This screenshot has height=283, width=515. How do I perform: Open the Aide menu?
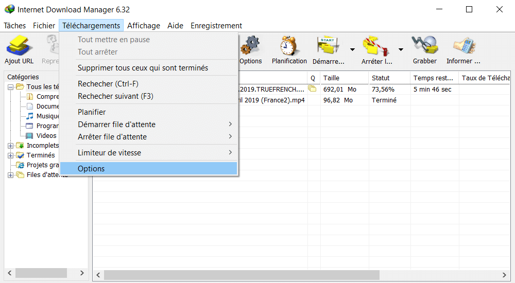pyautogui.click(x=176, y=26)
